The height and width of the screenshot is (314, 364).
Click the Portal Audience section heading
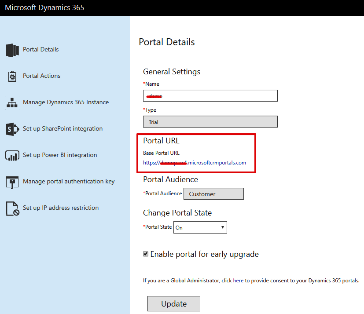(170, 179)
